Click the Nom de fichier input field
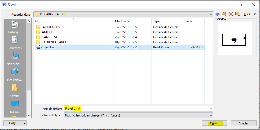260x130 pixels. [x=138, y=109]
